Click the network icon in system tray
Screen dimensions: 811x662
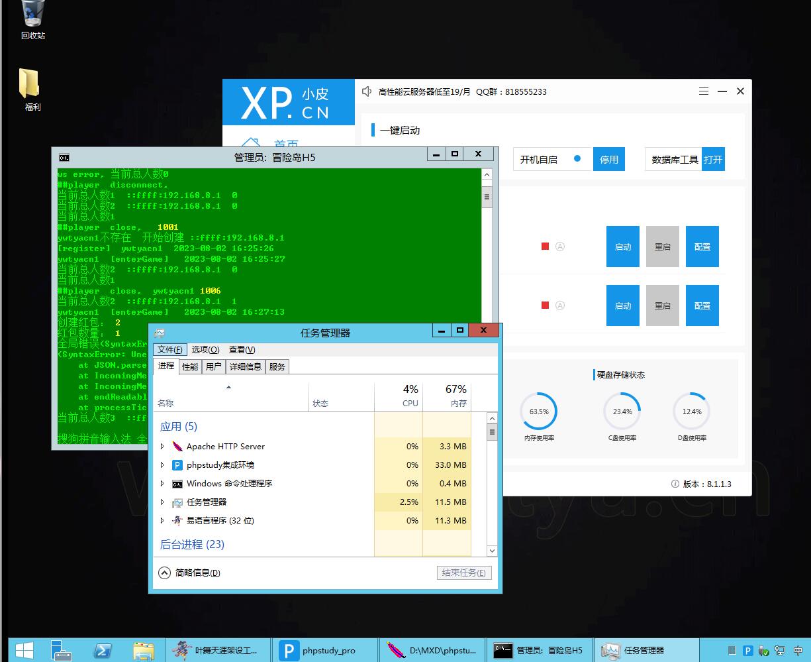[x=781, y=651]
